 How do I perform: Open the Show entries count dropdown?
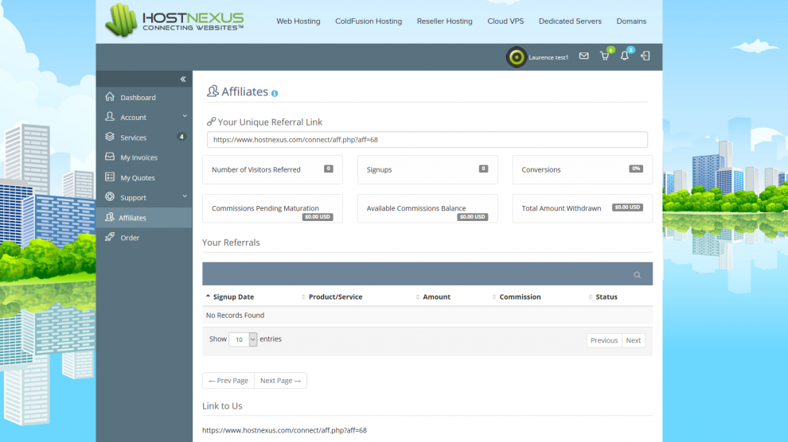(x=243, y=339)
